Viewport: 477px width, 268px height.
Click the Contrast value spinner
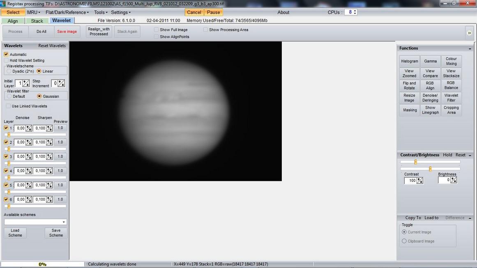coord(420,181)
